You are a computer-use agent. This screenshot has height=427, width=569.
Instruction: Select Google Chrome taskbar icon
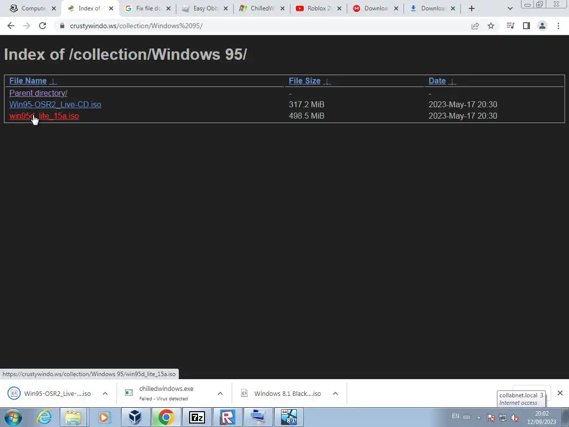[x=166, y=417]
